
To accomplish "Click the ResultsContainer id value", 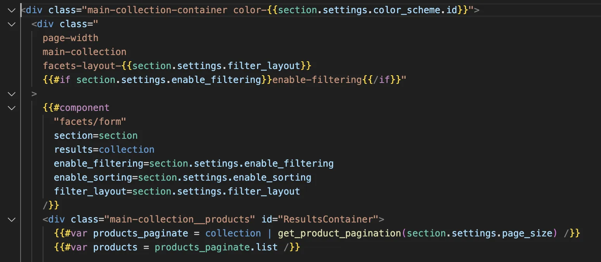I will 330,219.
